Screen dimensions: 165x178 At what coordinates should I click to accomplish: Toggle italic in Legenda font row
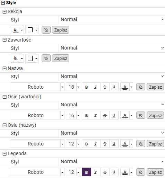pos(96,172)
